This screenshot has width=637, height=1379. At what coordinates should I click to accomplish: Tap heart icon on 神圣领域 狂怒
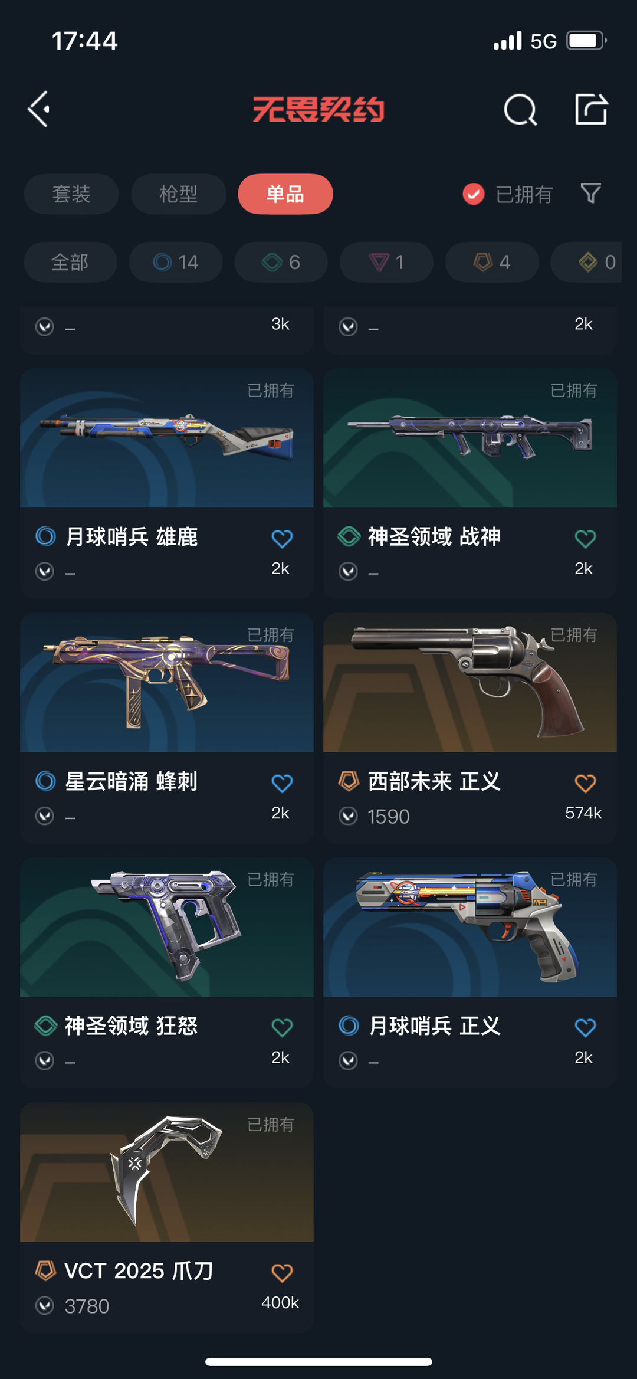[282, 1027]
